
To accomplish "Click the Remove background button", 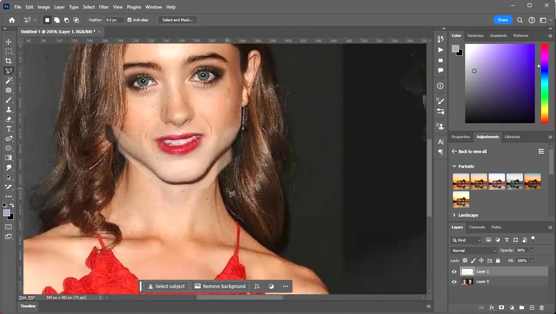I will click(x=220, y=287).
